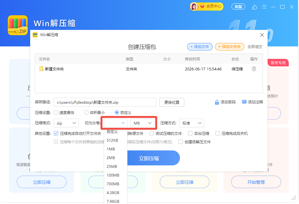The height and width of the screenshot is (204, 299).
Task: Open the member center avatar badge
Action: pos(194,7)
